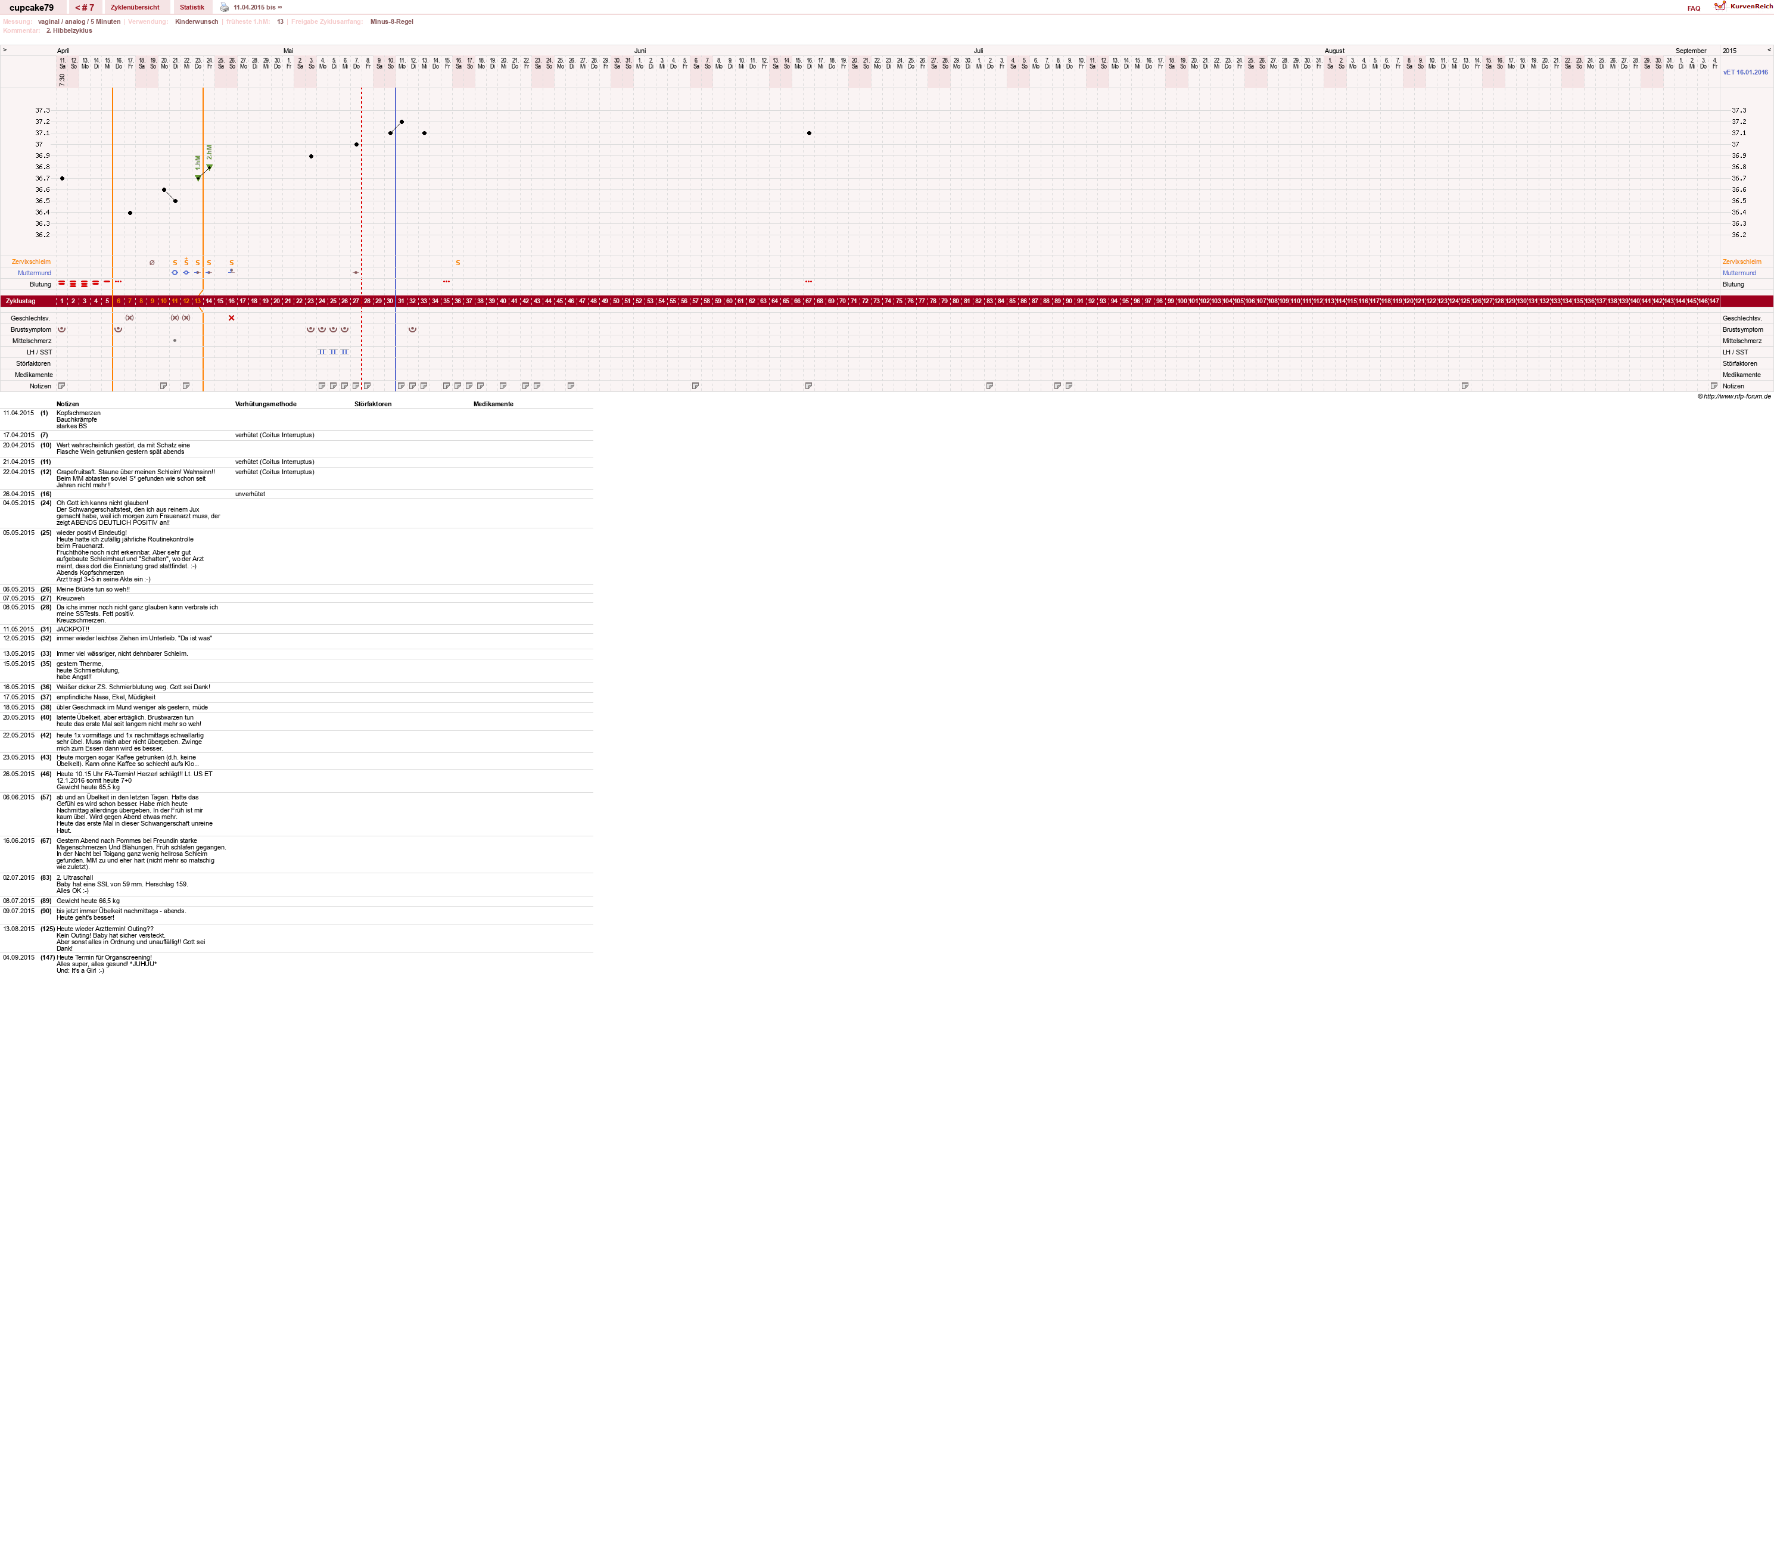Click the LH/SST test marker on cycle day 26

pyautogui.click(x=345, y=351)
